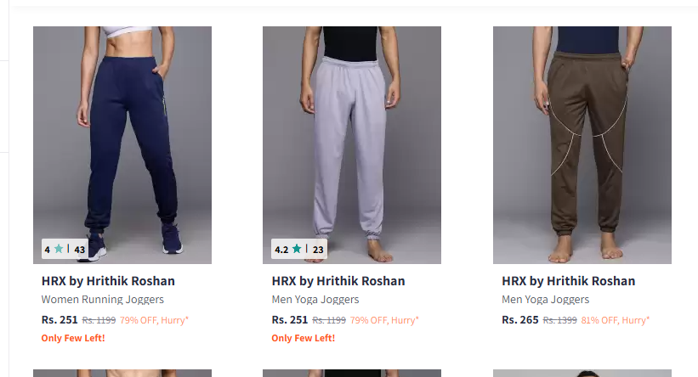Click the HRX brand name under the brown joggers
Viewport: 698px width, 377px height.
coord(568,281)
